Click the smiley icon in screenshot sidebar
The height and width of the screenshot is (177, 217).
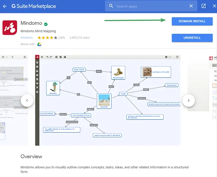click(x=37, y=75)
